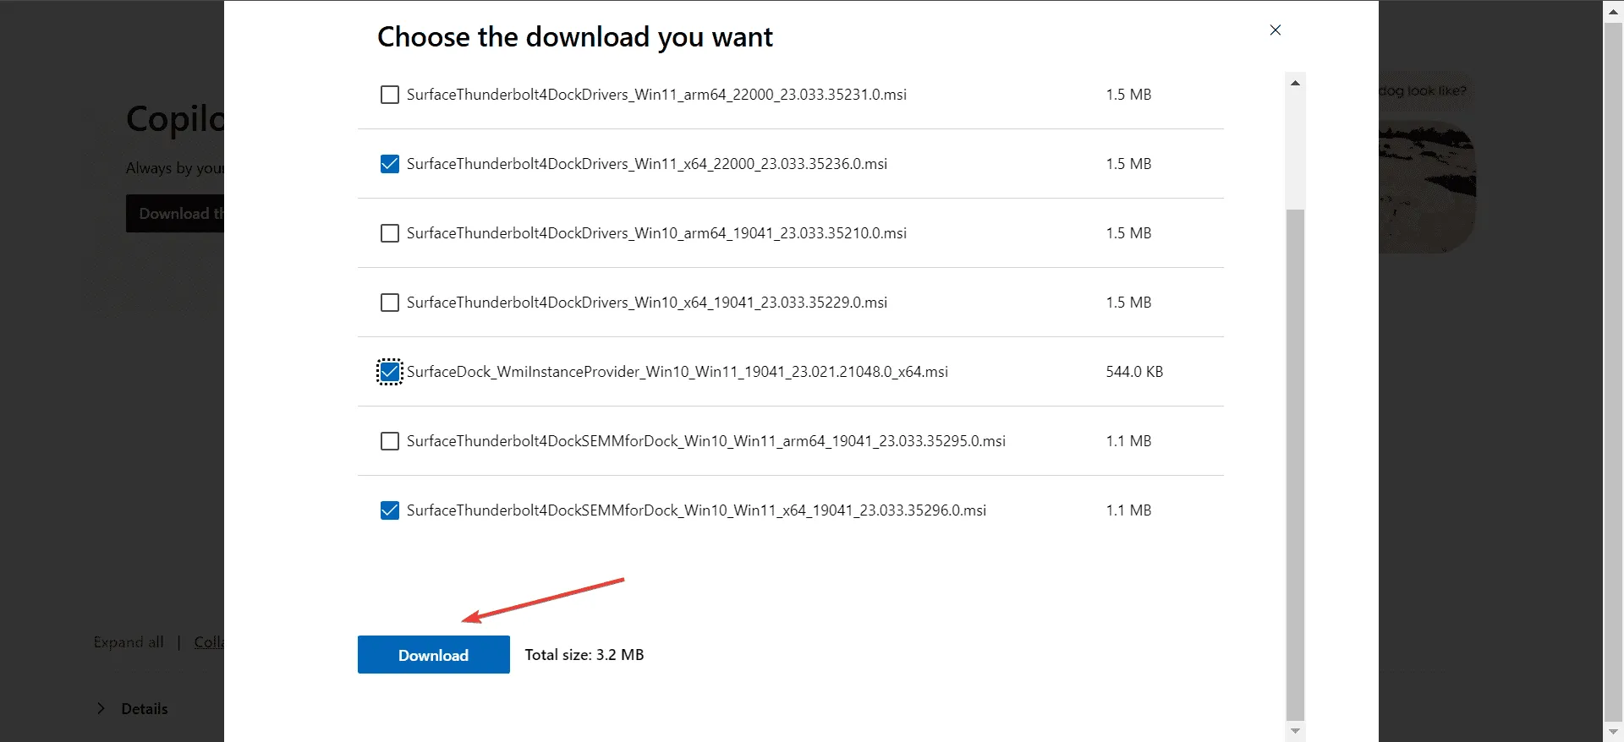Click the Download button on the background Copilot banner
The height and width of the screenshot is (742, 1624).
175,214
